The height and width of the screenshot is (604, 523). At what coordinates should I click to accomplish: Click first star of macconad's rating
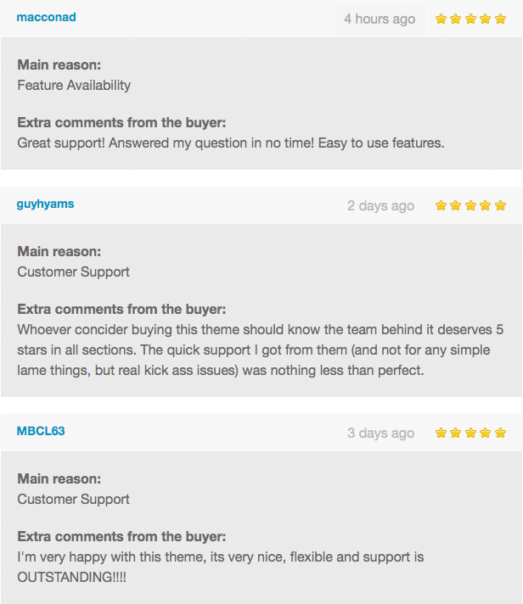441,19
